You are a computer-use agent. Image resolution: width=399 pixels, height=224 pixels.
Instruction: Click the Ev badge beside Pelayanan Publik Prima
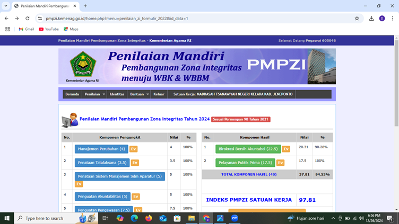[280, 163]
